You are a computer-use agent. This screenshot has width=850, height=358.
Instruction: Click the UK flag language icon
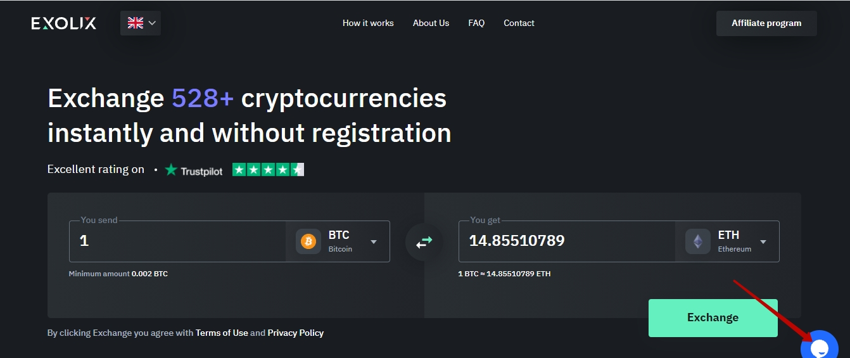point(136,23)
